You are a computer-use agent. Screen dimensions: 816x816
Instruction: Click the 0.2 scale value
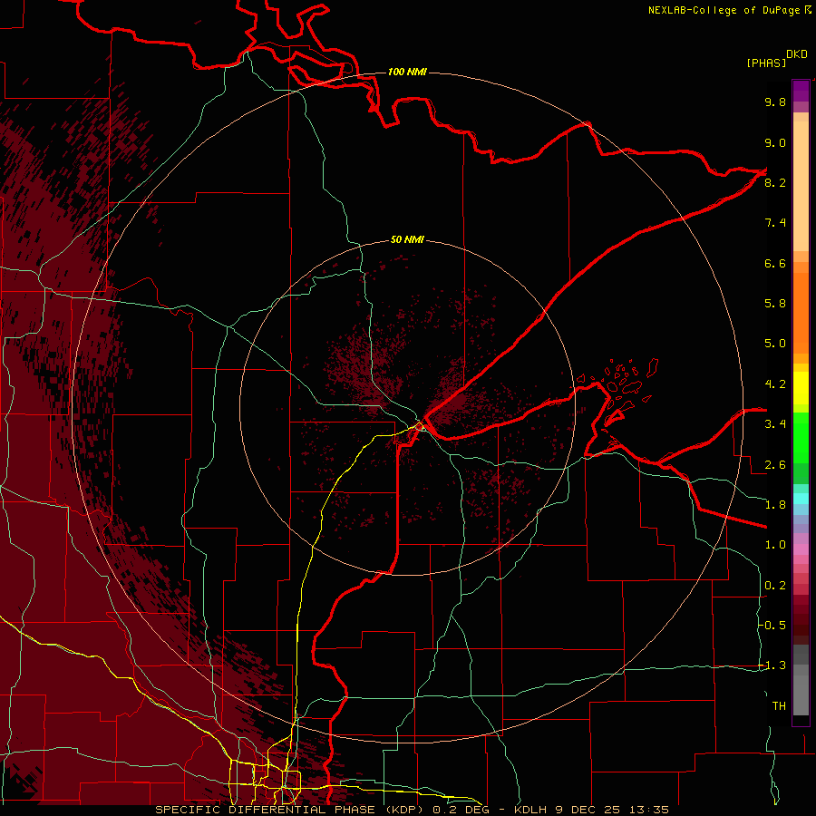click(x=775, y=586)
